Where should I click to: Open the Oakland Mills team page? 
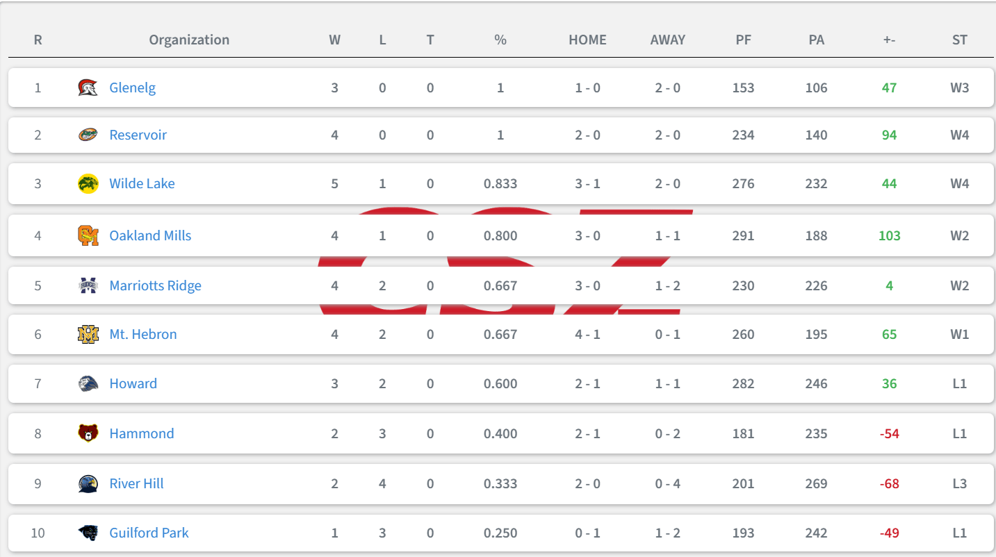click(150, 236)
